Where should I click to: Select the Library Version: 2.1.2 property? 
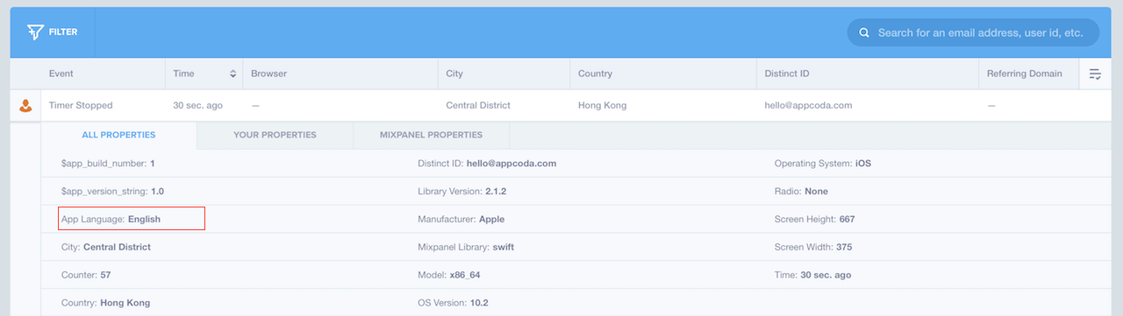[463, 191]
